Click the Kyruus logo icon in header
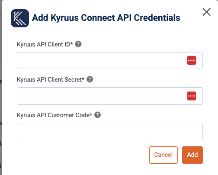218x175 pixels. pyautogui.click(x=20, y=18)
